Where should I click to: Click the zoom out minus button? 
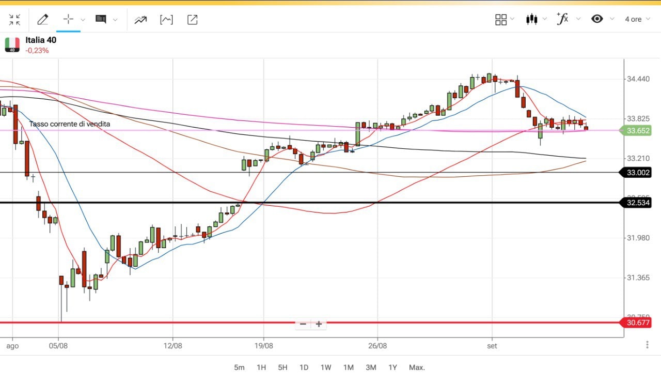coord(303,324)
